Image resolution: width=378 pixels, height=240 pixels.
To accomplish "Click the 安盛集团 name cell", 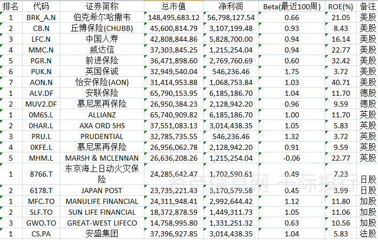I will [102, 234].
